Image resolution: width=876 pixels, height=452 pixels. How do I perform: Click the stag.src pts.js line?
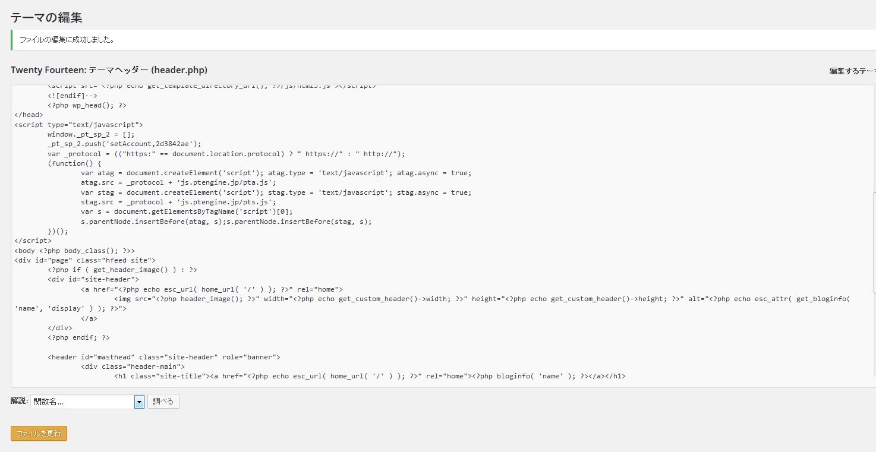click(178, 202)
